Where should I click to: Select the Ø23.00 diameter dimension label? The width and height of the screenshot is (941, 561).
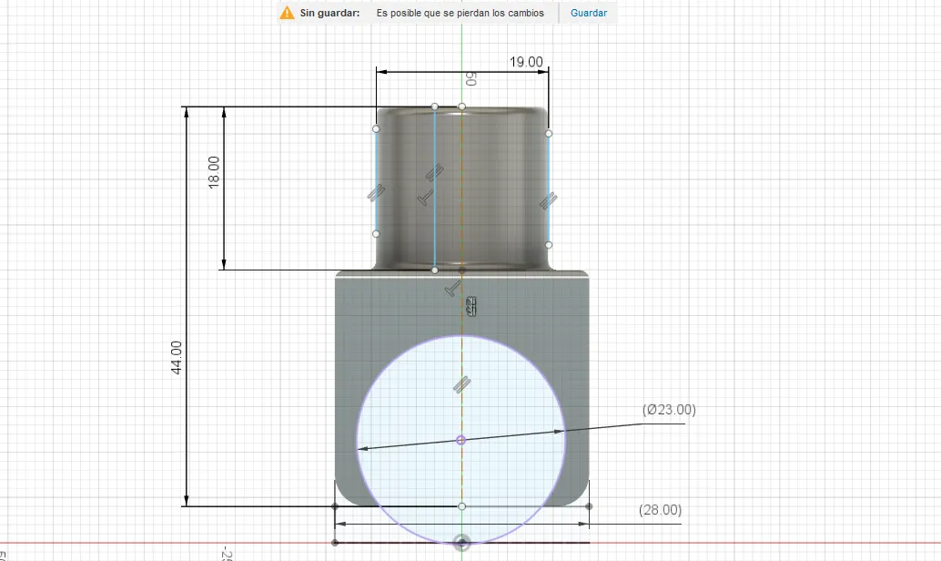click(668, 410)
